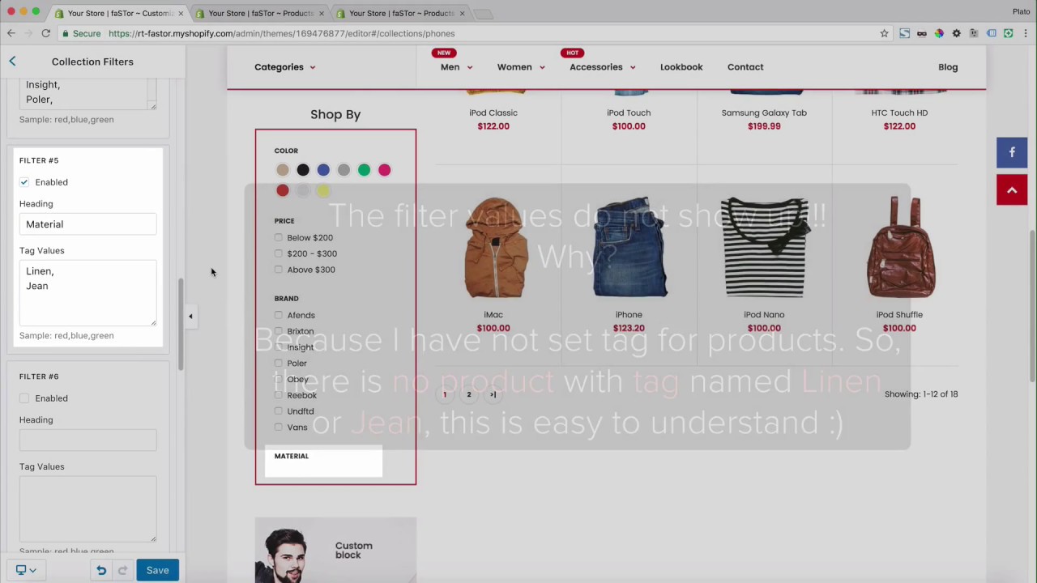
Task: Check the Below $200 price filter
Action: coord(279,237)
